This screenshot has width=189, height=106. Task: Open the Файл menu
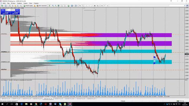point(4,3)
